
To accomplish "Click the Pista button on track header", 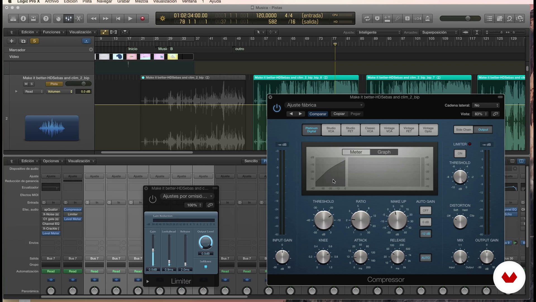I will pos(54,84).
